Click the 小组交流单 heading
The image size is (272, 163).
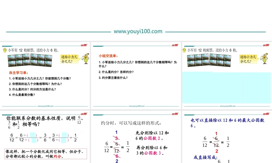click(x=109, y=56)
